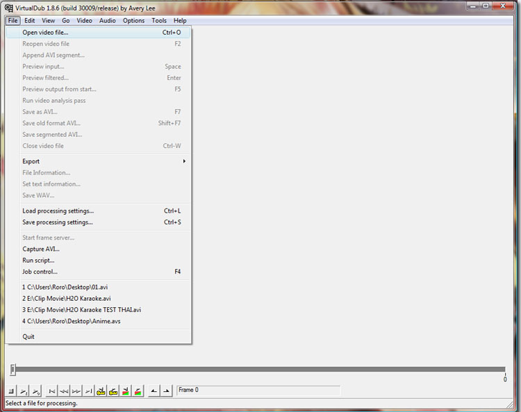Viewport: 521px width, 412px height.
Task: Open the Help menu
Action: 180,21
